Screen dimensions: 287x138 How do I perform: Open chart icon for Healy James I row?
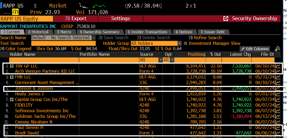[x=278, y=94]
